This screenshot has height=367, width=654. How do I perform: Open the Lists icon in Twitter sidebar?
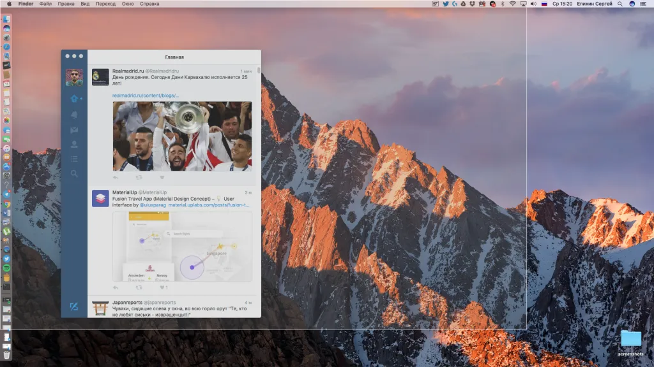pos(74,159)
